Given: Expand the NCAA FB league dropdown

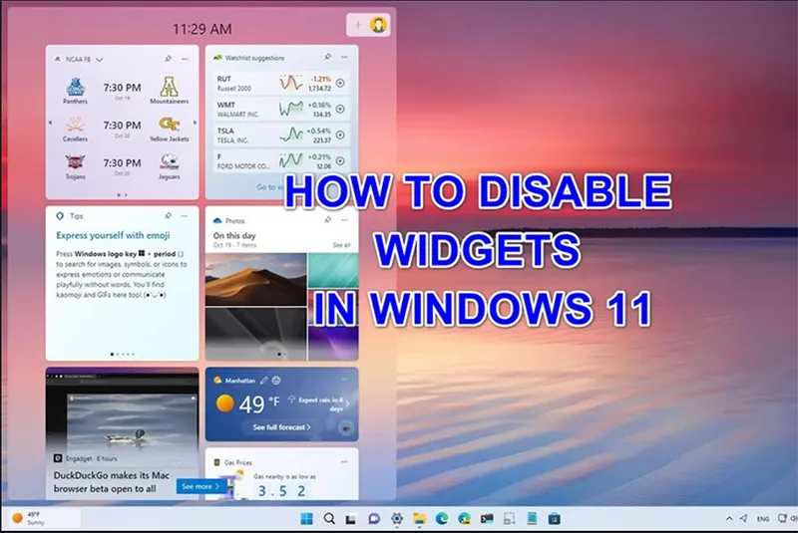Looking at the screenshot, I should (100, 59).
